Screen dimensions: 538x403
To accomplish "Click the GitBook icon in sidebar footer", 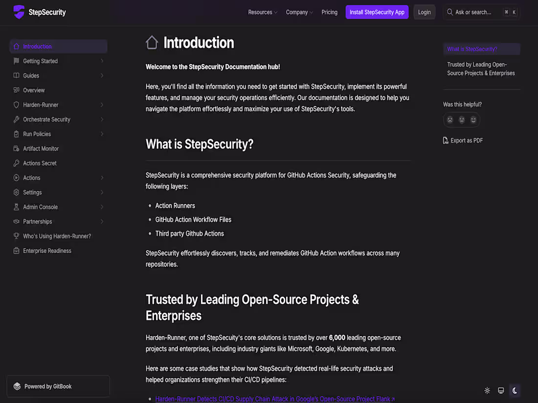I will (17, 386).
